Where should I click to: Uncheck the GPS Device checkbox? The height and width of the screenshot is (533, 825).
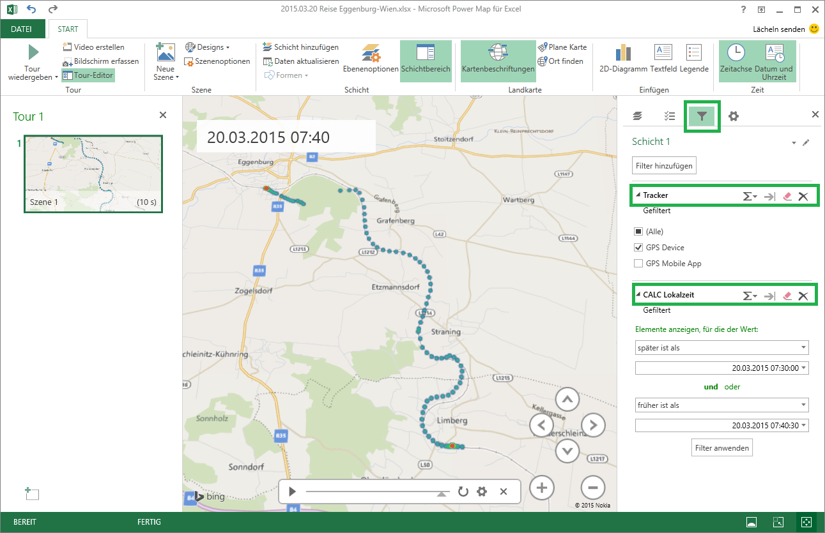click(638, 248)
